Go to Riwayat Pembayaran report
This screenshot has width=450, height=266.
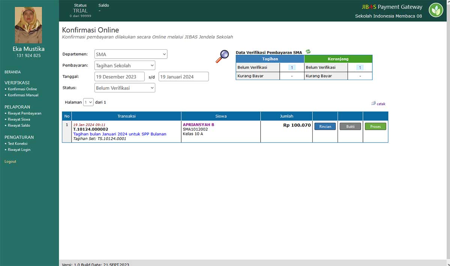[x=24, y=113]
